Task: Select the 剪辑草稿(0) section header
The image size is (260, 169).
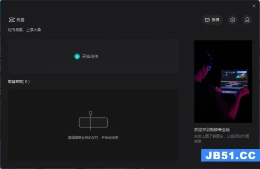Action: point(19,82)
